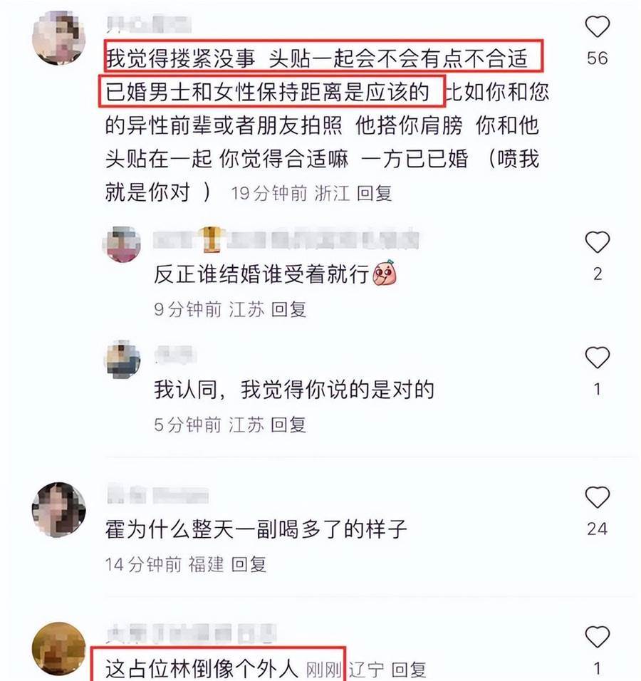Image resolution: width=641 pixels, height=681 pixels.
Task: Select the comment '这占位林倒像个外人'
Action: (202, 669)
